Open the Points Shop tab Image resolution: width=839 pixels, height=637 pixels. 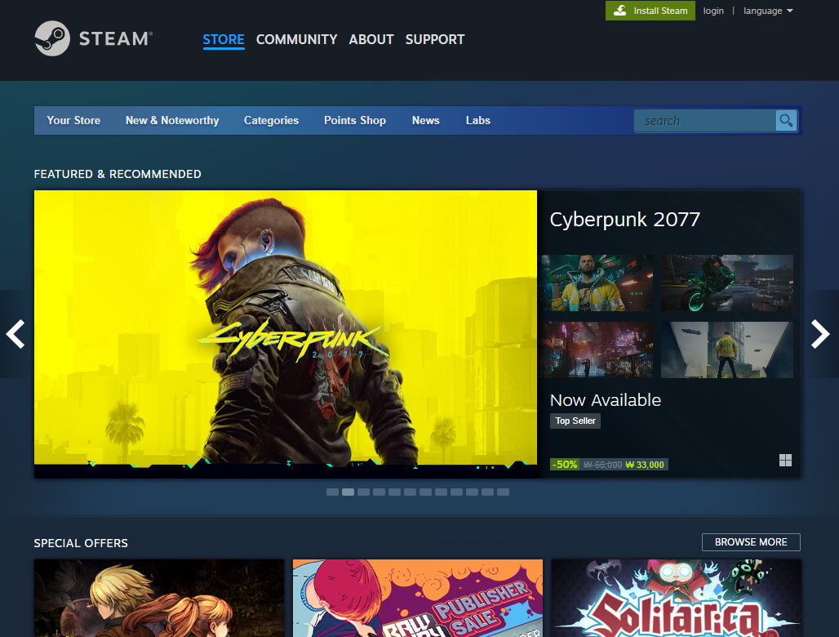point(355,121)
